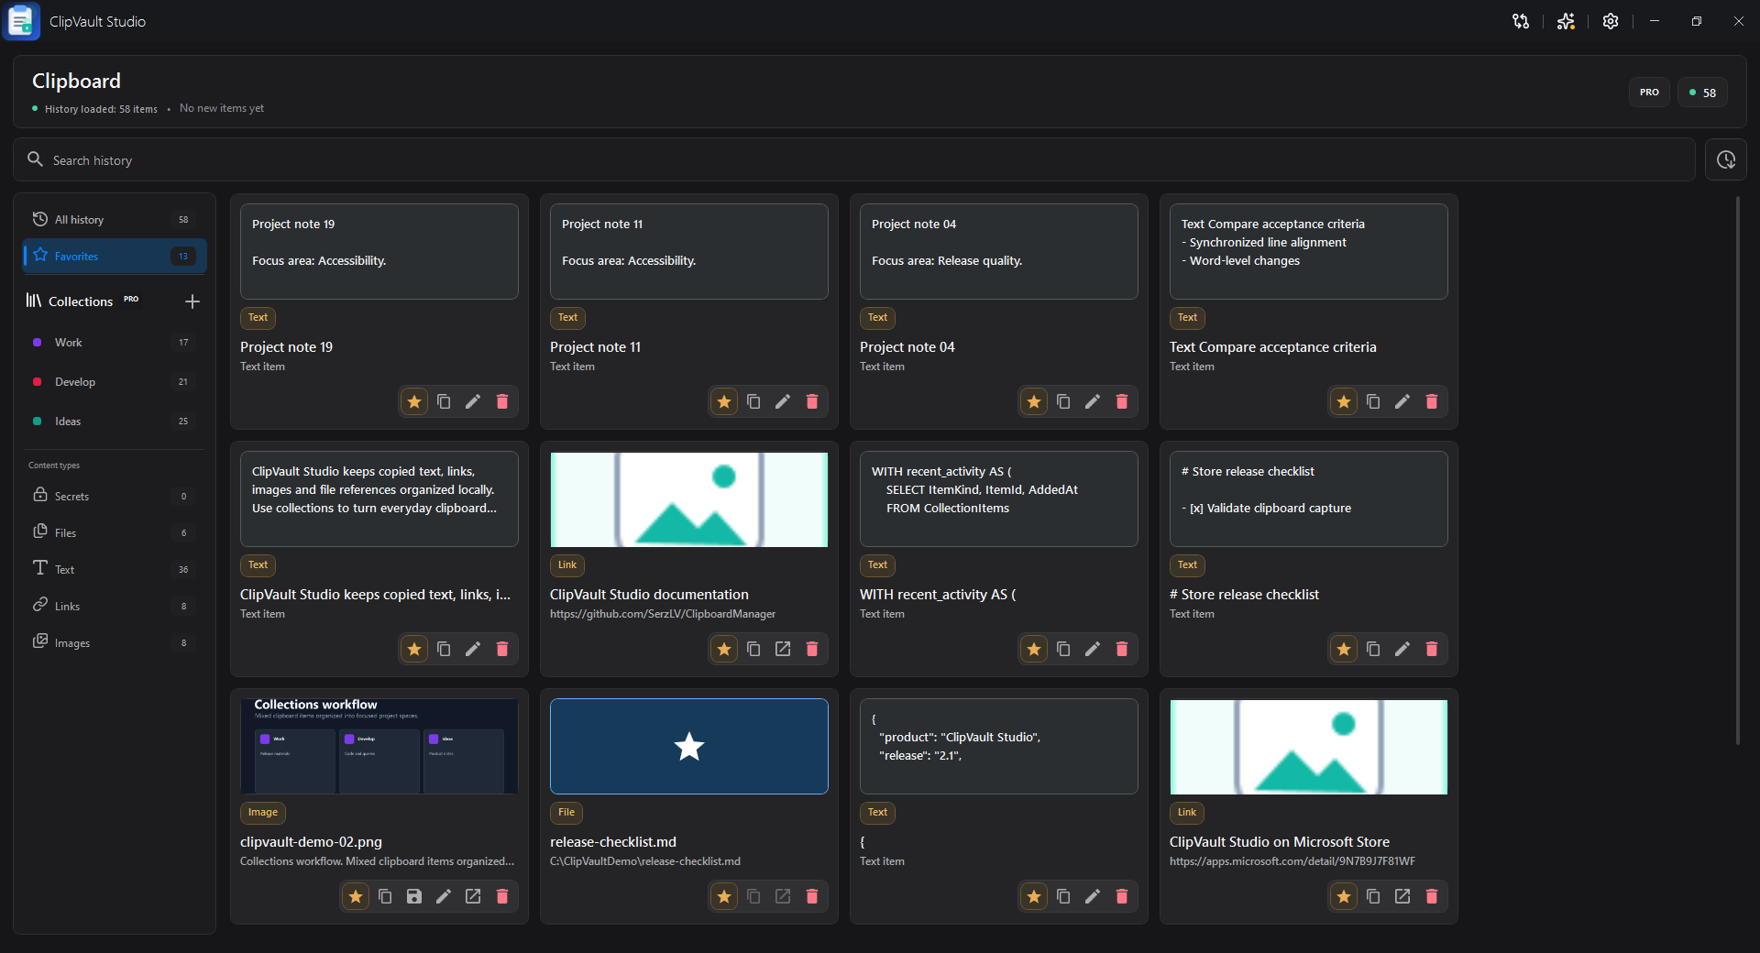Viewport: 1760px width, 953px height.
Task: Click the File tag on release-checklist.md card
Action: (566, 813)
